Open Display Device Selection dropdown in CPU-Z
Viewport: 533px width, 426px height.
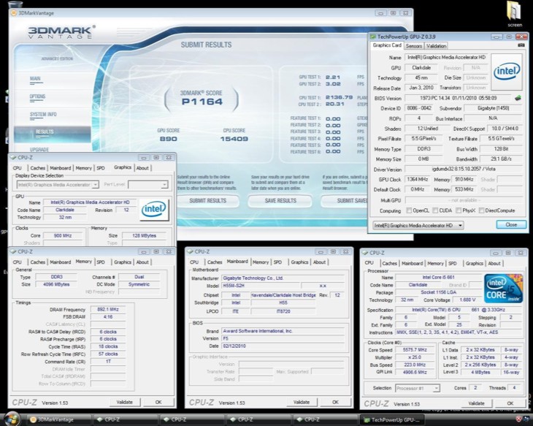[58, 184]
